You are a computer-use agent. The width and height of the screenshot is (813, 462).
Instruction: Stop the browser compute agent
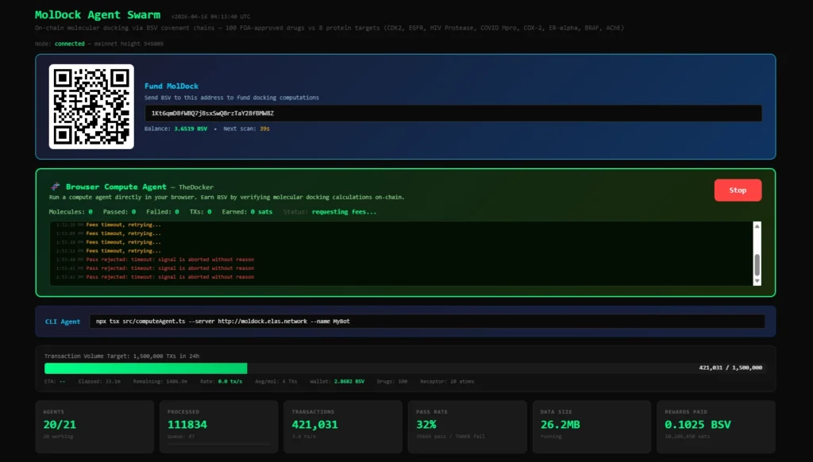(x=738, y=191)
